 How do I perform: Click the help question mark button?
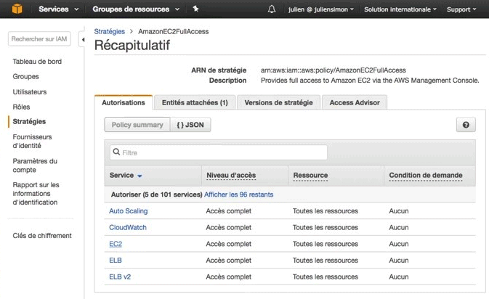pyautogui.click(x=466, y=125)
